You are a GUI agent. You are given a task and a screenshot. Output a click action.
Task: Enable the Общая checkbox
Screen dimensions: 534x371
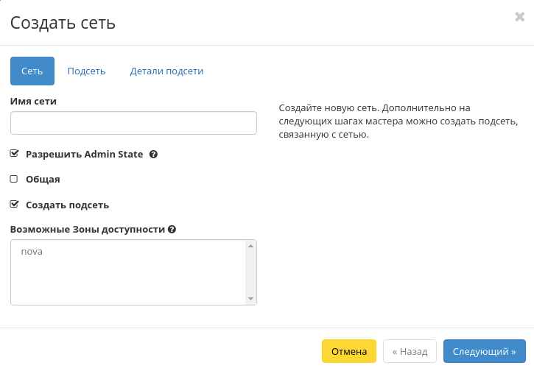tap(14, 179)
